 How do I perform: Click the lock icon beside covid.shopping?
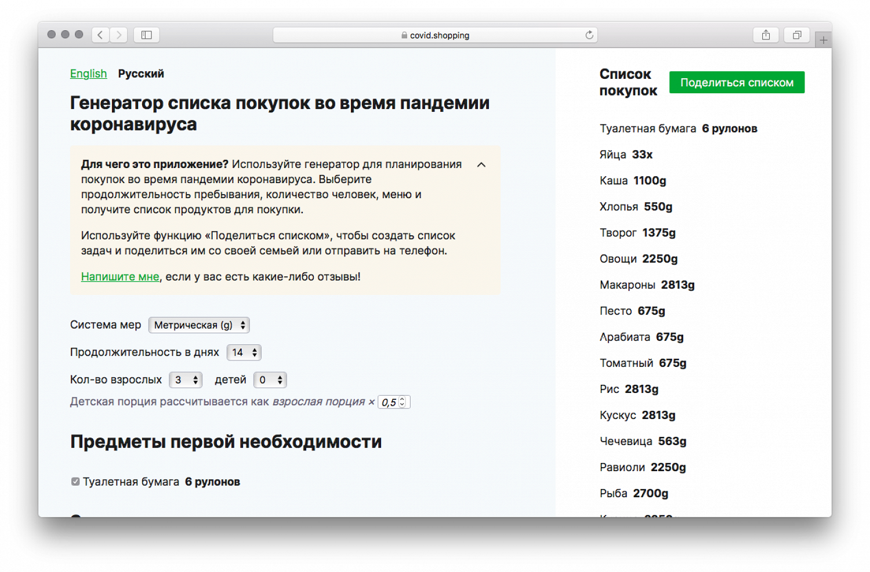point(404,35)
